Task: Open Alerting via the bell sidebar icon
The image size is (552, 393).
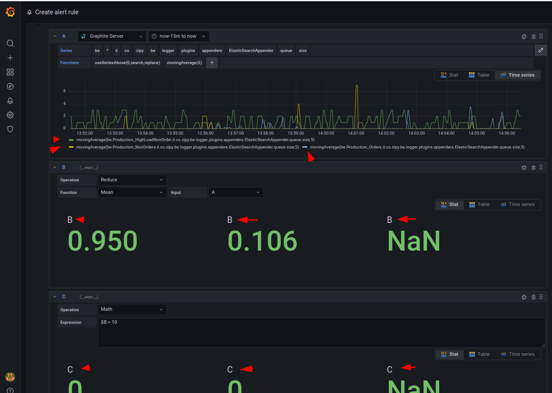Action: pos(10,100)
